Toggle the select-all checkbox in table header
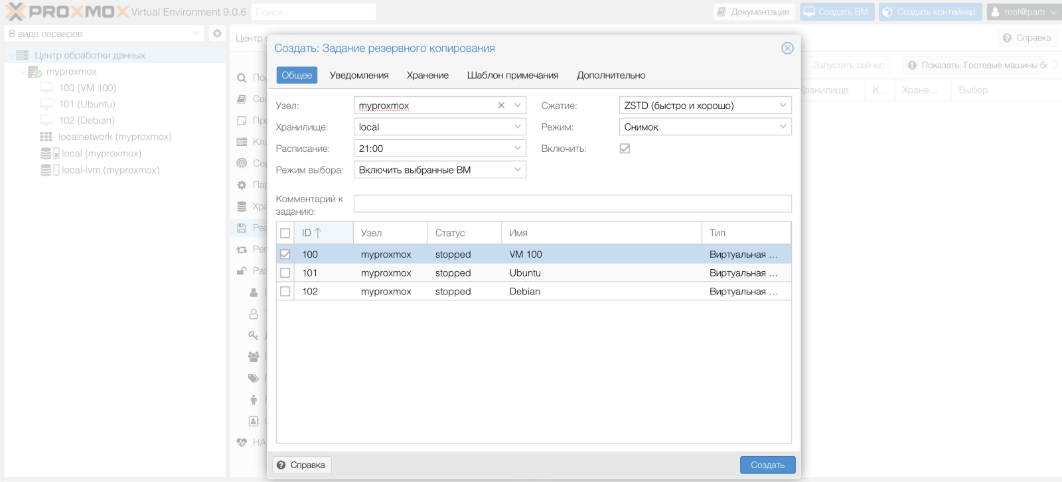 click(x=285, y=233)
